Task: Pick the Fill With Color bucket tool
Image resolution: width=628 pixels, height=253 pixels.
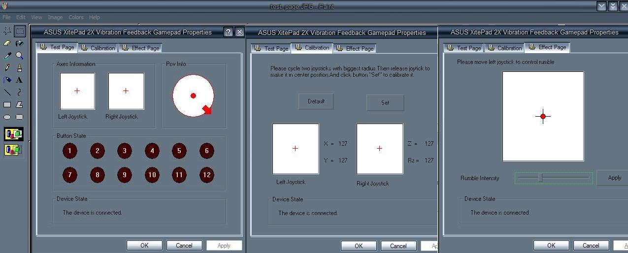Action: pos(20,43)
